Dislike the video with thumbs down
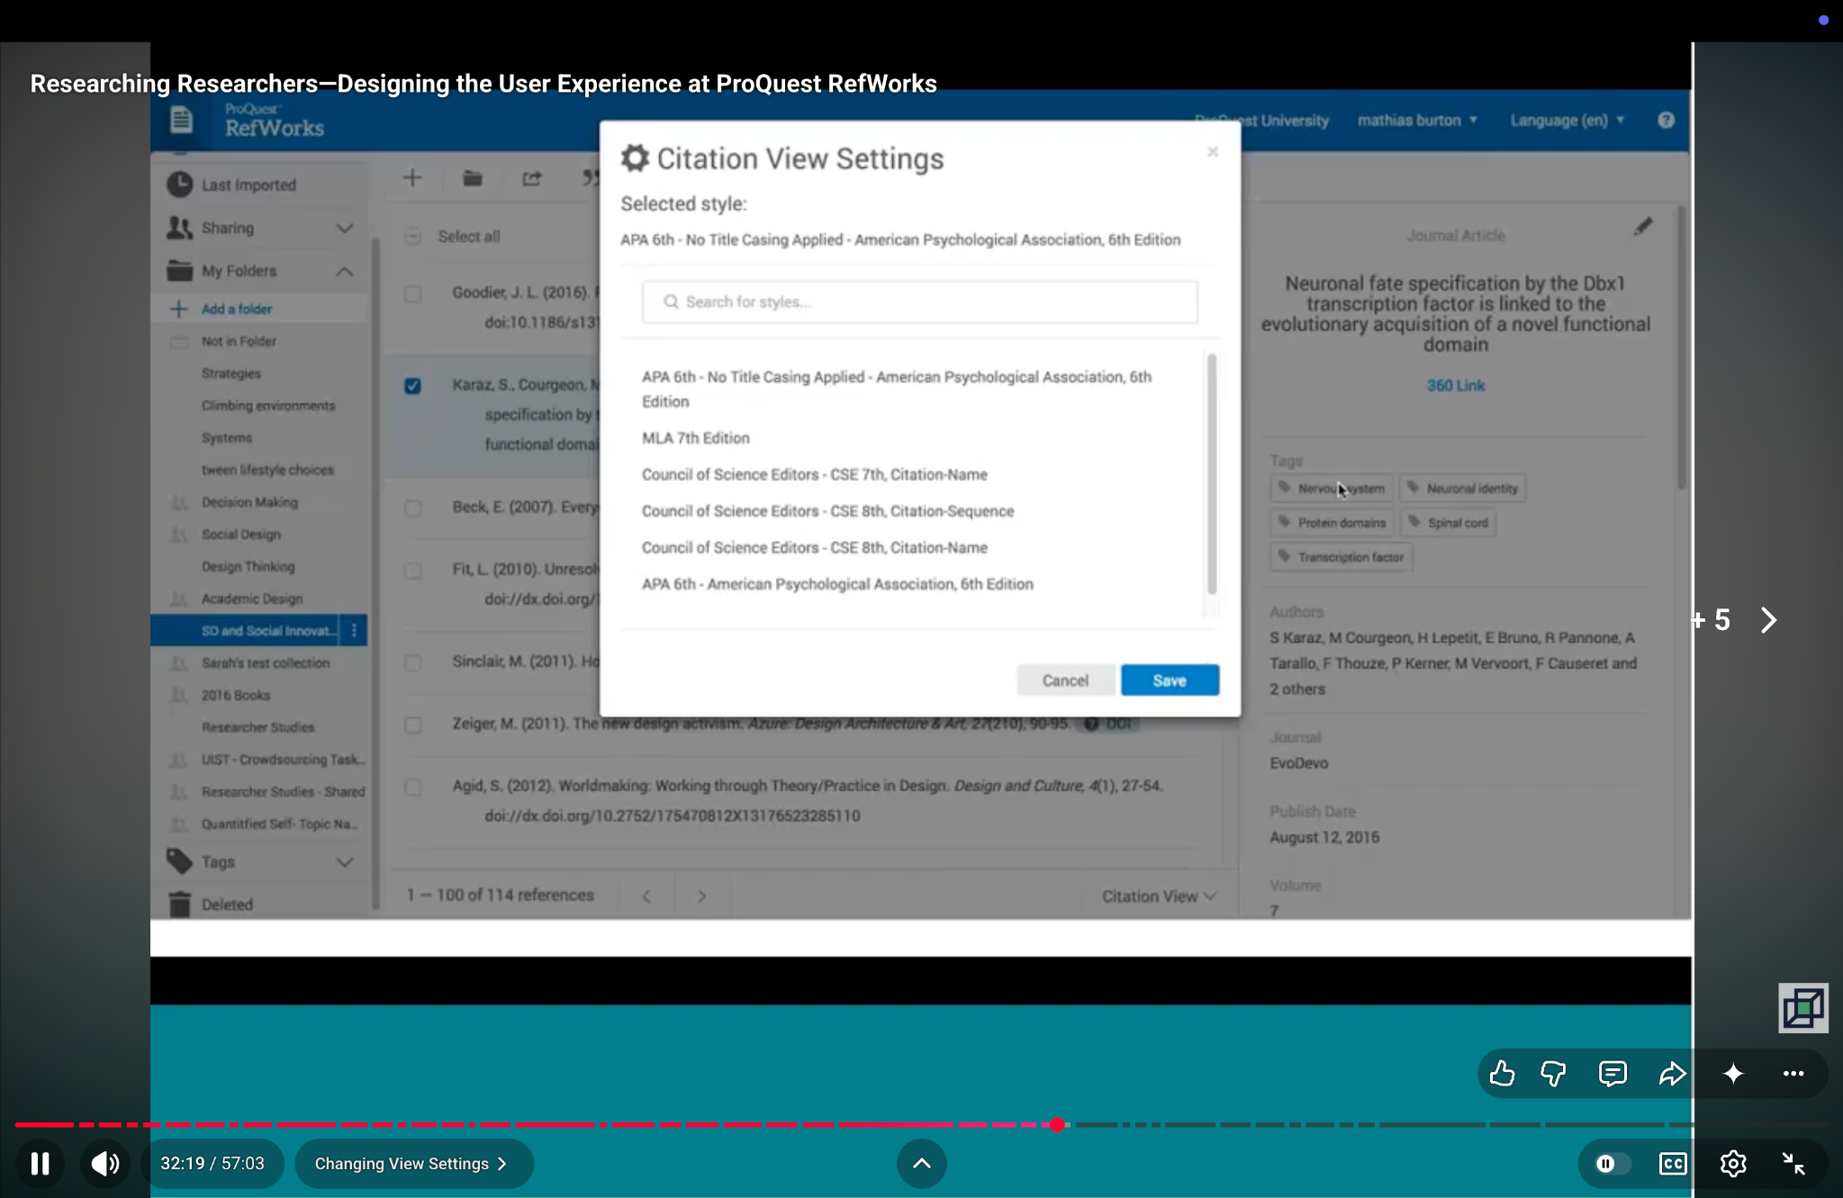Image resolution: width=1843 pixels, height=1198 pixels. (1553, 1073)
